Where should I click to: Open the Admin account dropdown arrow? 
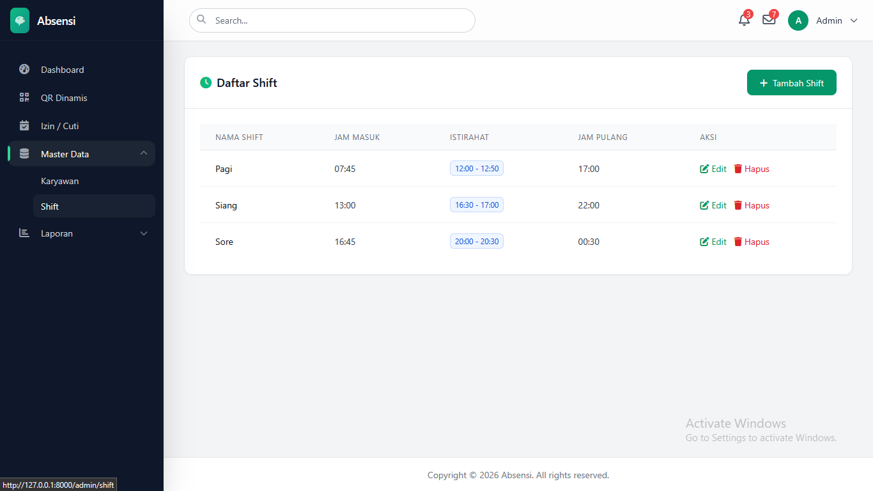tap(854, 20)
